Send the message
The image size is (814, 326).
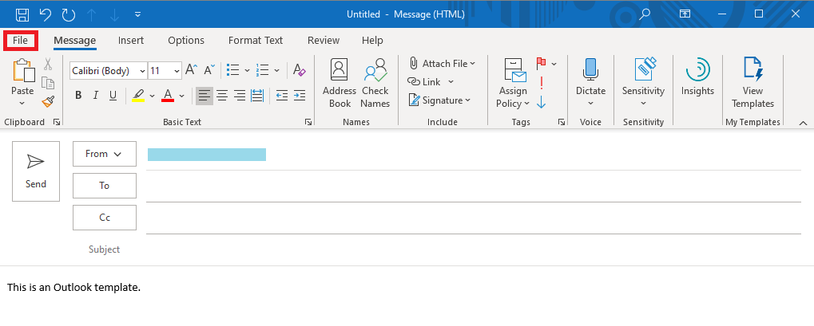pos(36,171)
